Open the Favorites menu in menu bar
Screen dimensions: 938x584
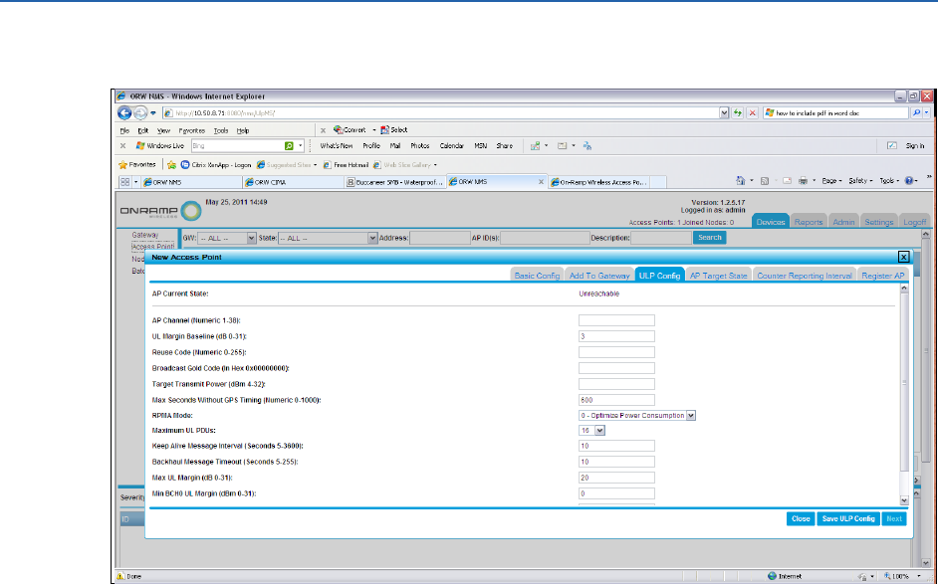click(191, 130)
